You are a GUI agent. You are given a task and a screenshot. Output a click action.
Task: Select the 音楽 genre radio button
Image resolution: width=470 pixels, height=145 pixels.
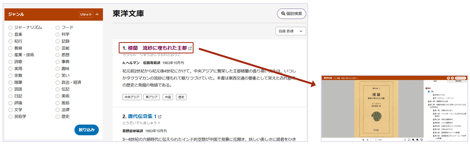coord(11,34)
